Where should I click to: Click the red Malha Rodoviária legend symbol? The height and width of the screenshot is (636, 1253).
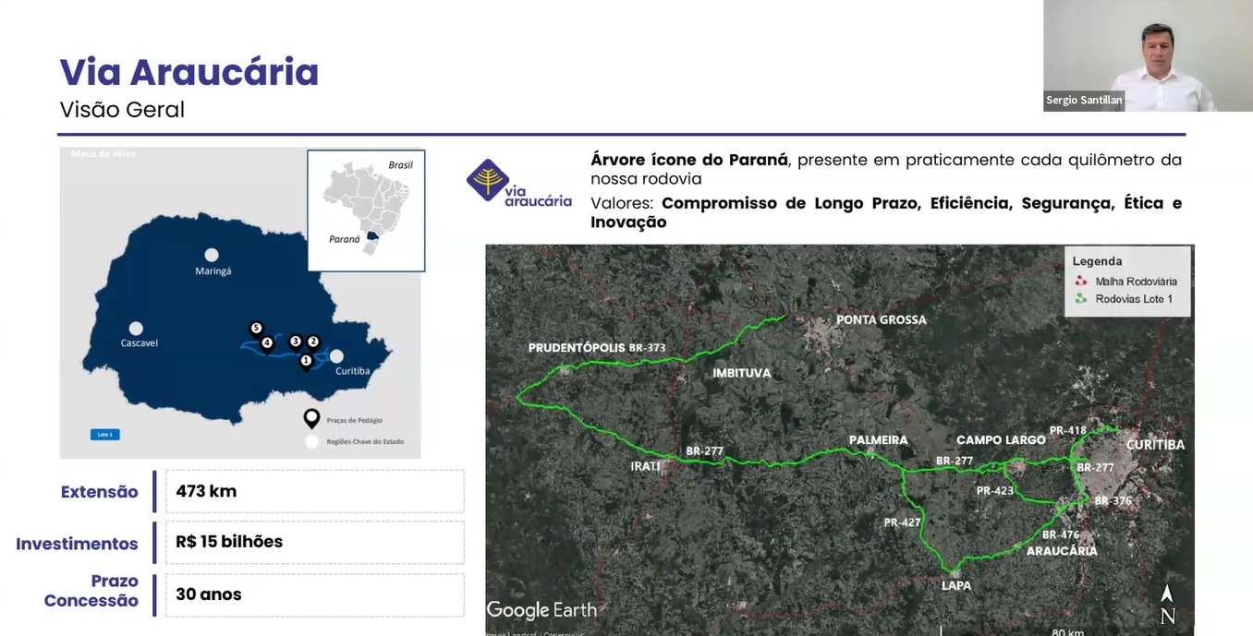pyautogui.click(x=1081, y=281)
